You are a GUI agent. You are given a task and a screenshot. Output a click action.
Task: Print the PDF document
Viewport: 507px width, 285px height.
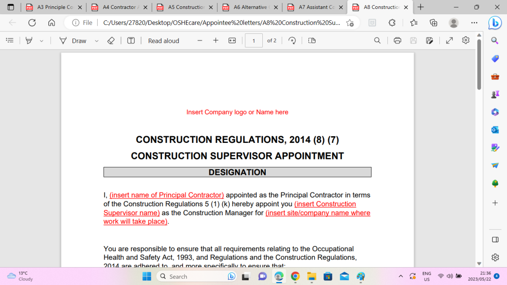[x=397, y=41]
